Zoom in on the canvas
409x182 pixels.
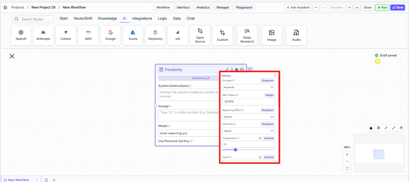tap(347, 155)
